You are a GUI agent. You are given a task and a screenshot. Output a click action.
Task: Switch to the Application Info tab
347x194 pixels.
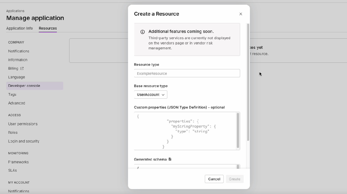(19, 28)
